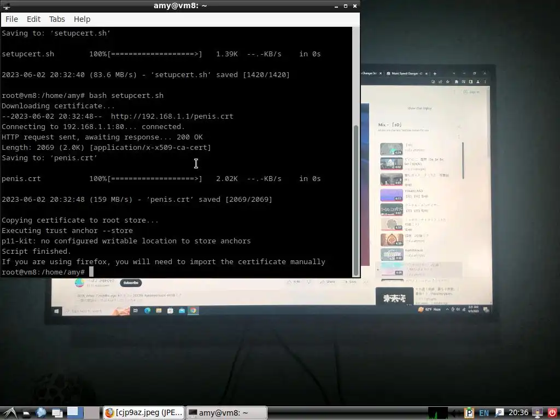
Task: Open the LXDE start menu icon
Action: (9, 413)
